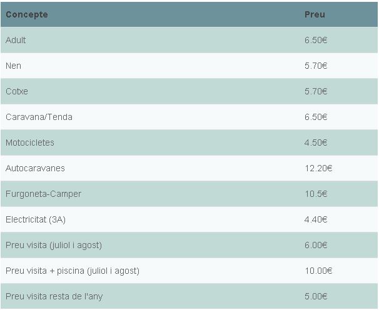This screenshot has width=379, height=310.
Task: Select the Furgoneta-Camper row label
Action: pyautogui.click(x=43, y=194)
